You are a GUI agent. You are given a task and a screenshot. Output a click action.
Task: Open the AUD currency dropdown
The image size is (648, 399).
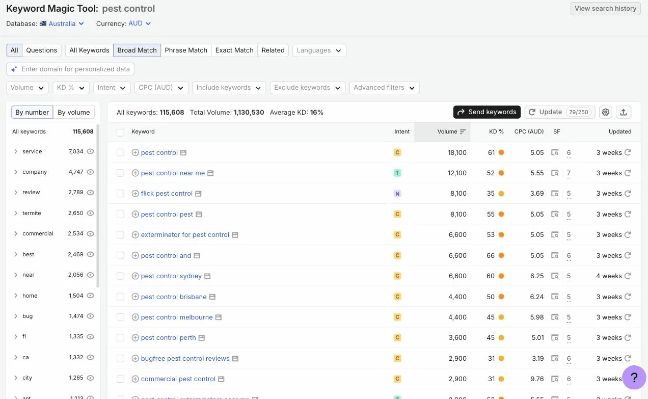(140, 23)
